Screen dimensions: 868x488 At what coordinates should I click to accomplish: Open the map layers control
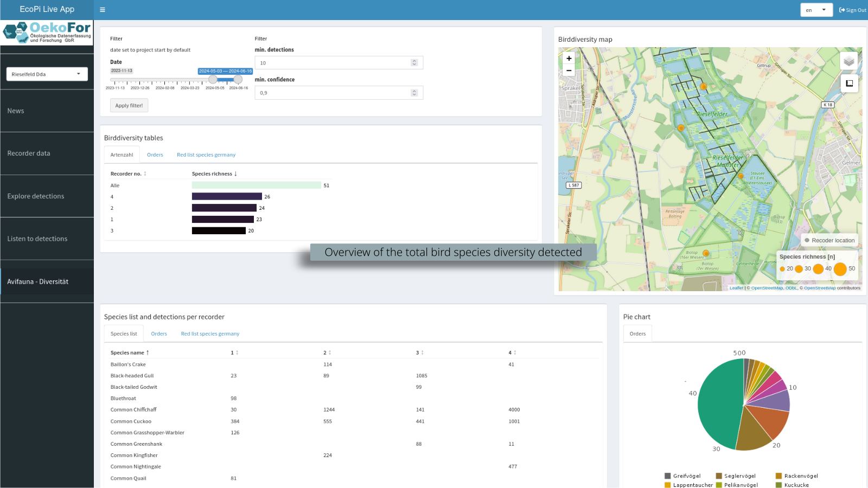(x=848, y=61)
